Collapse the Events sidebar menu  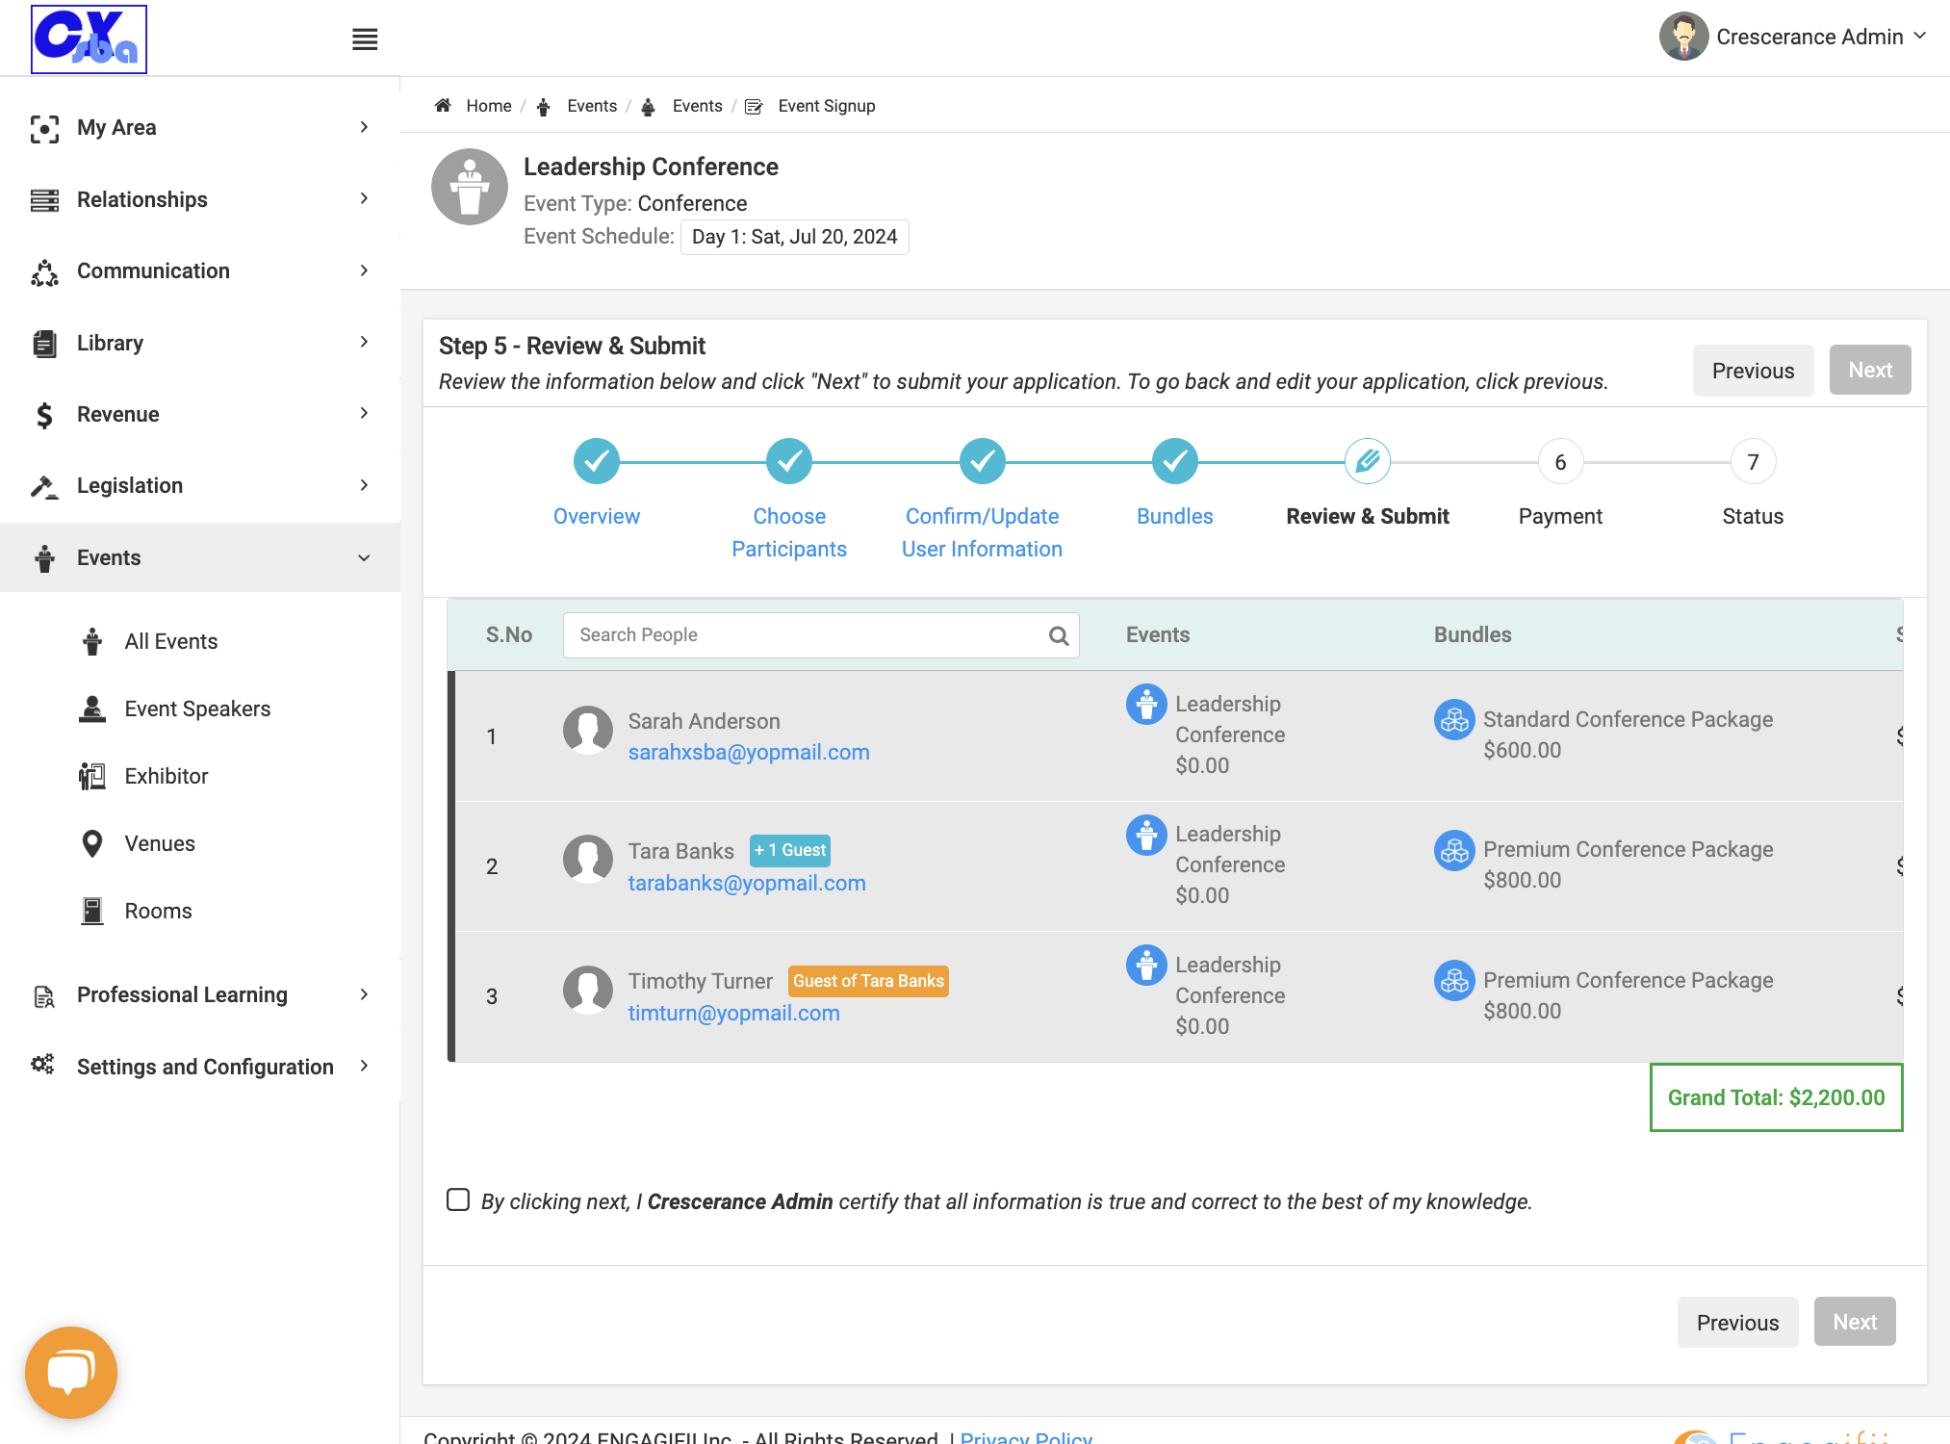200,557
